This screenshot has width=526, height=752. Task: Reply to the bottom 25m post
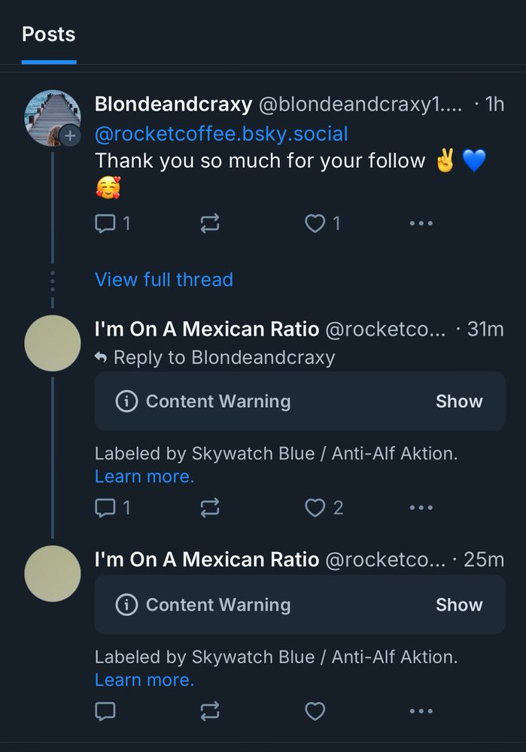click(x=107, y=711)
